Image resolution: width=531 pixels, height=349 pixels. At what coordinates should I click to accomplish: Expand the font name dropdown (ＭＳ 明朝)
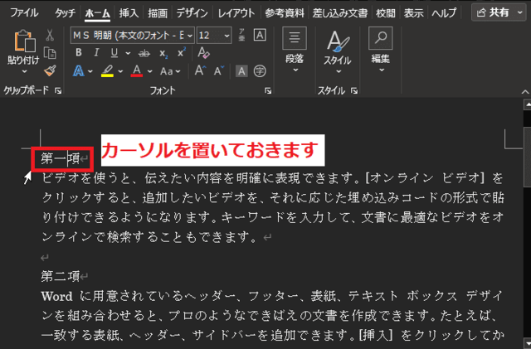190,35
